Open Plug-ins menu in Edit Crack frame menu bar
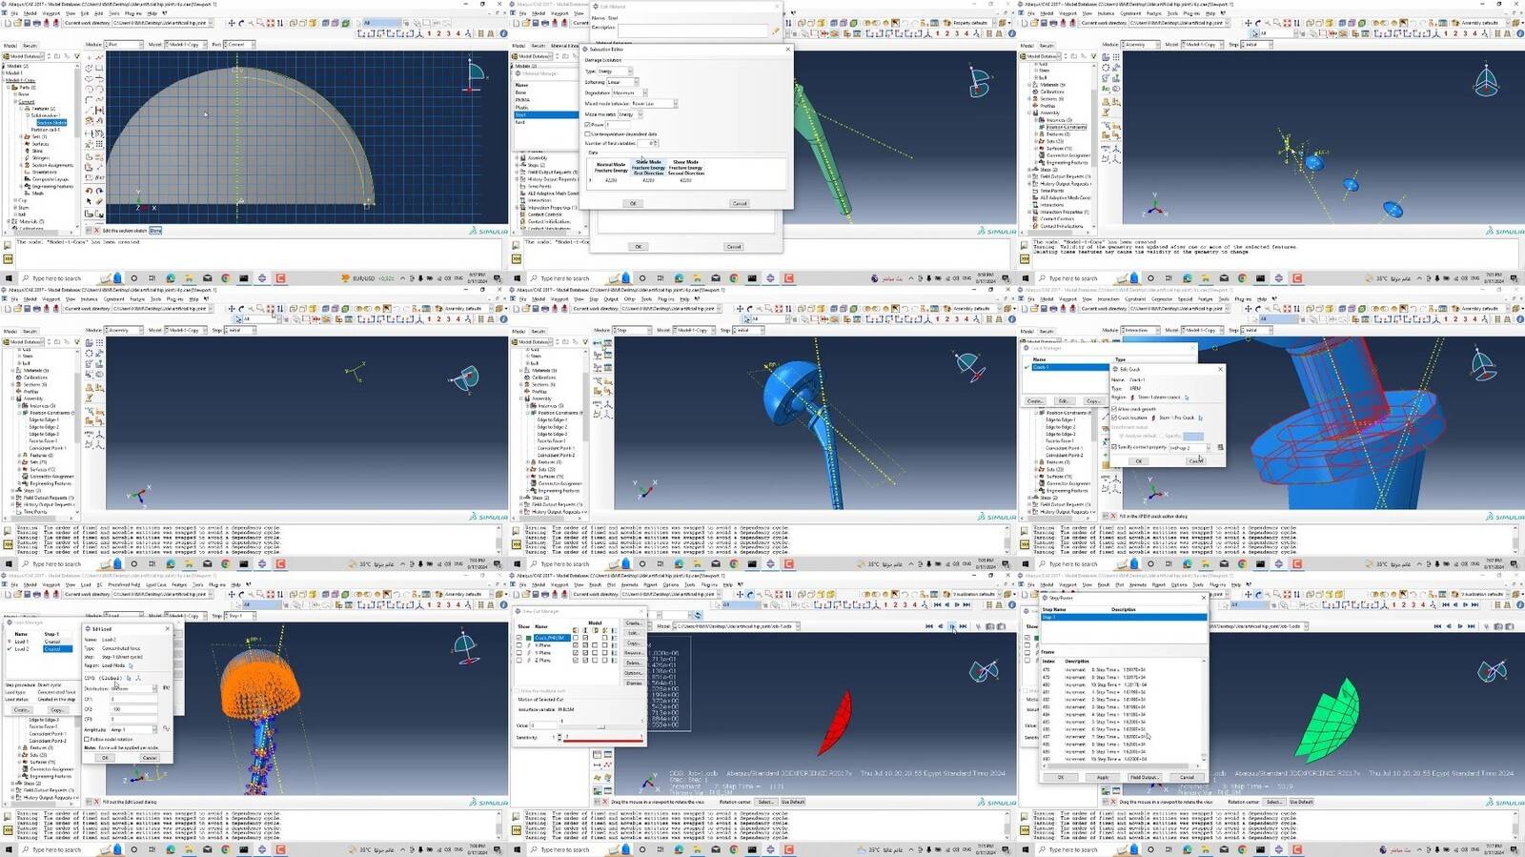 tap(1243, 299)
